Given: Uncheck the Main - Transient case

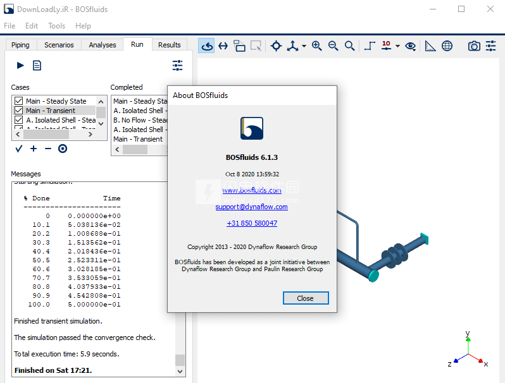Looking at the screenshot, I should click(x=19, y=111).
